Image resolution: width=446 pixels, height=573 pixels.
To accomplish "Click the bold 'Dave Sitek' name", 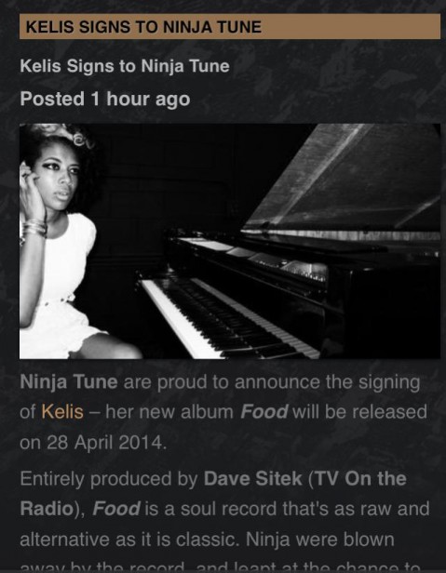I will [253, 479].
